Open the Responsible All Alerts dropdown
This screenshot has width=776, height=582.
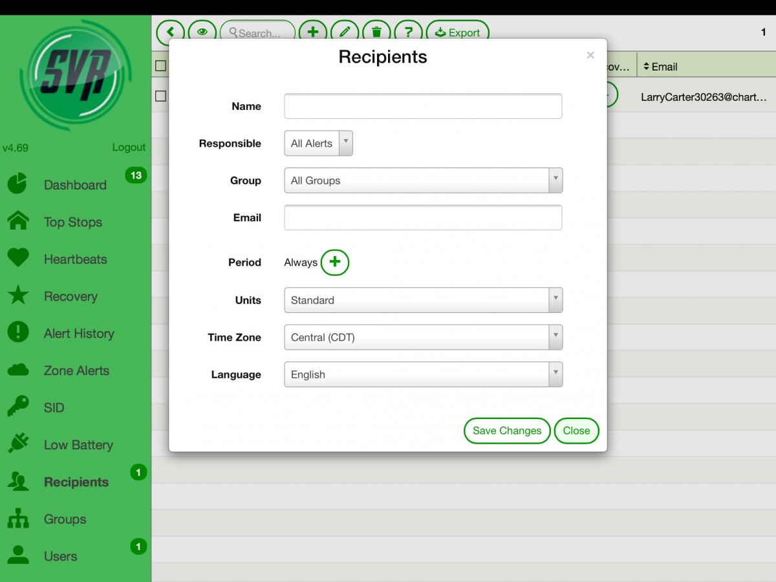[318, 144]
